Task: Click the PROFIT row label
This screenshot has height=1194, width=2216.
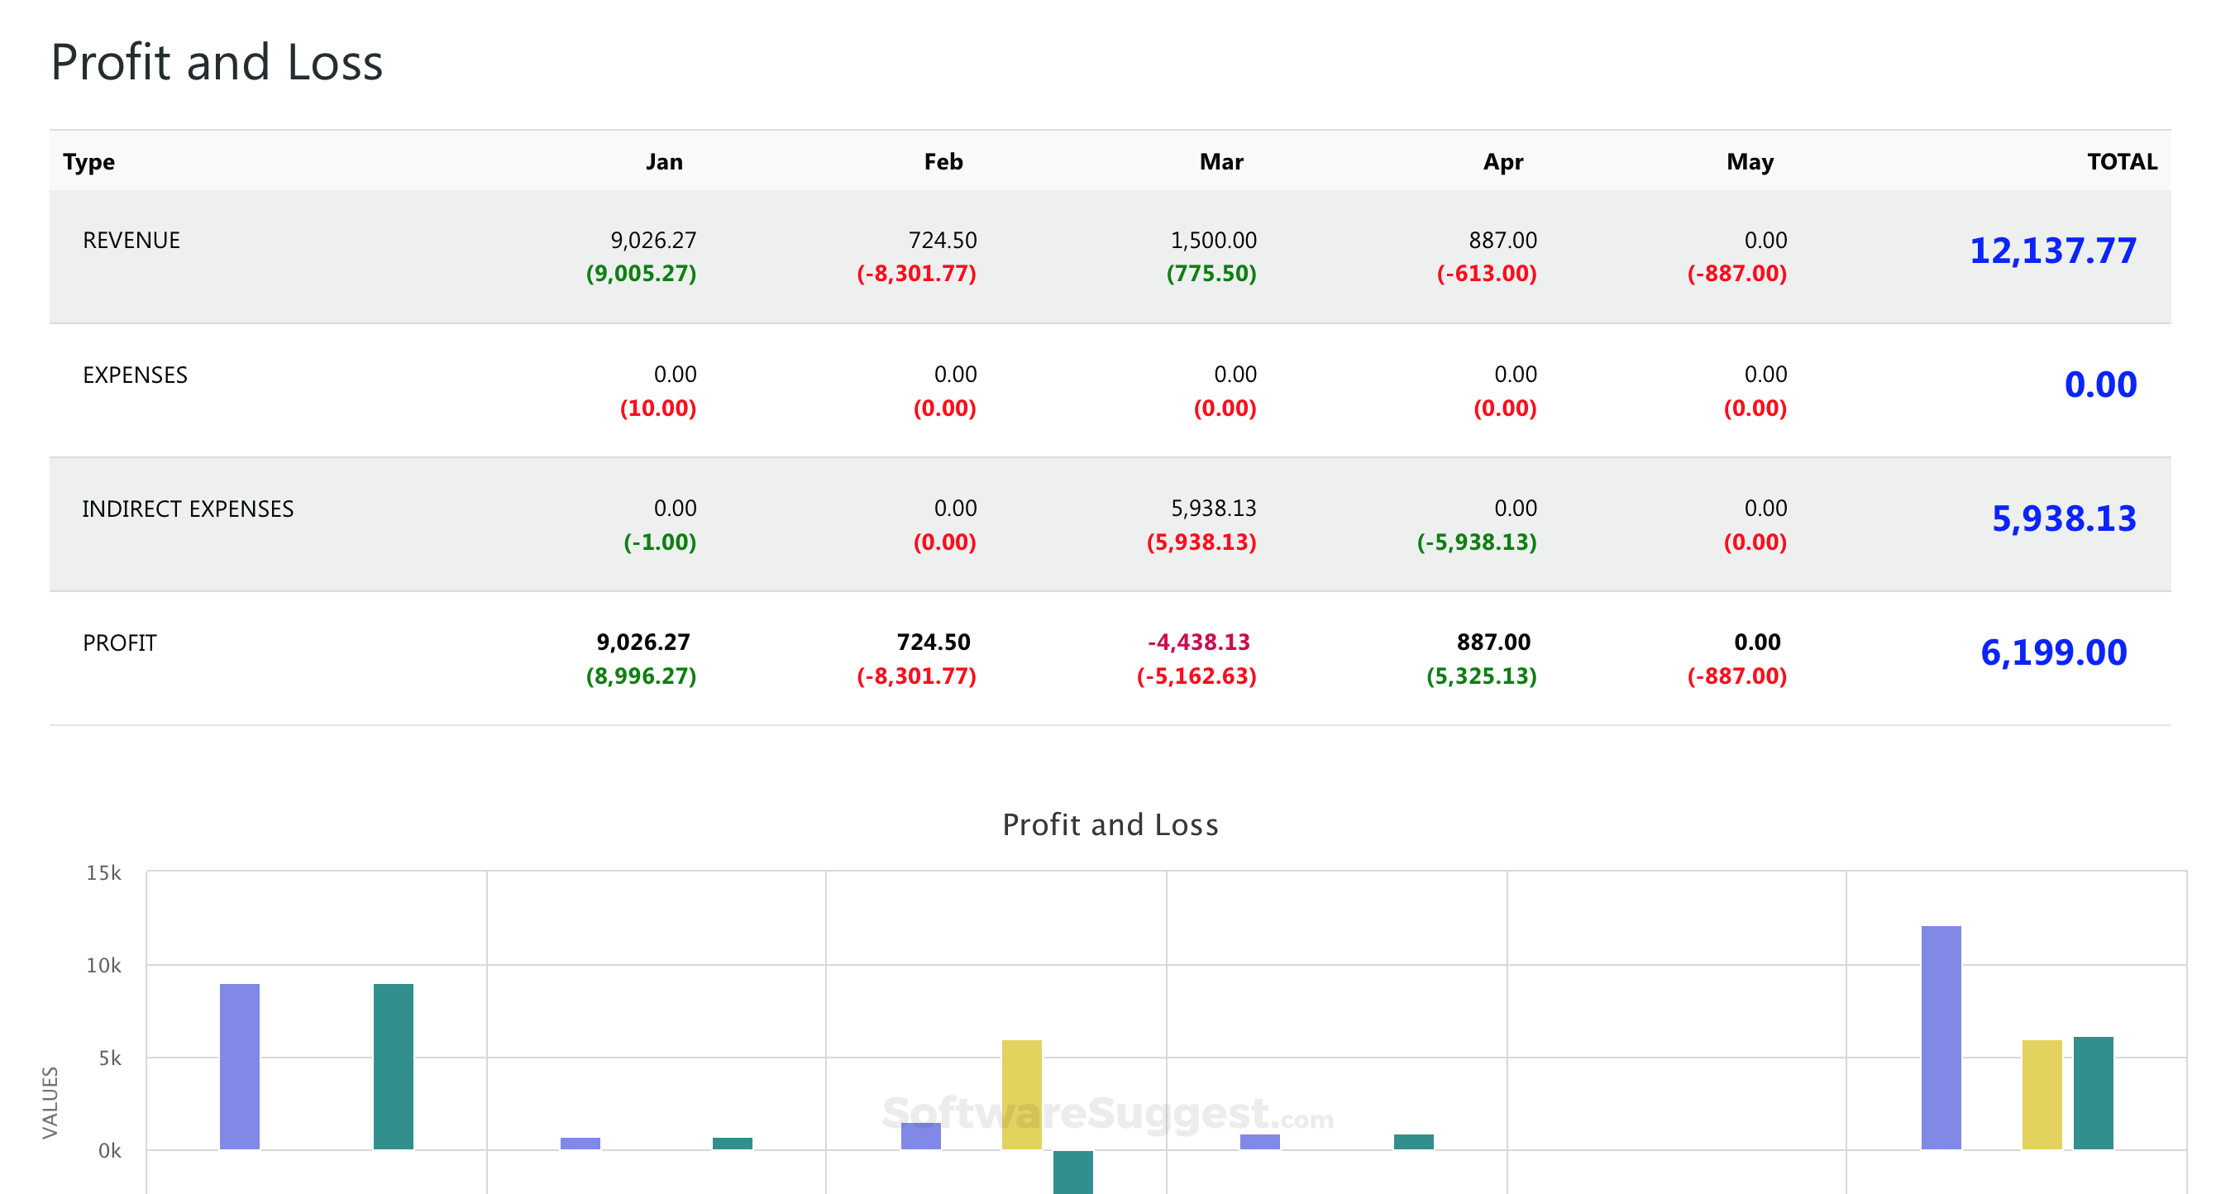Action: pos(120,642)
